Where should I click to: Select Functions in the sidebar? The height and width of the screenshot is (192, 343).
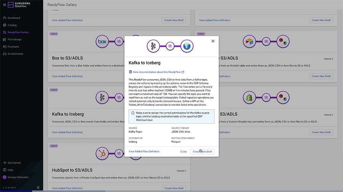tap(13, 47)
